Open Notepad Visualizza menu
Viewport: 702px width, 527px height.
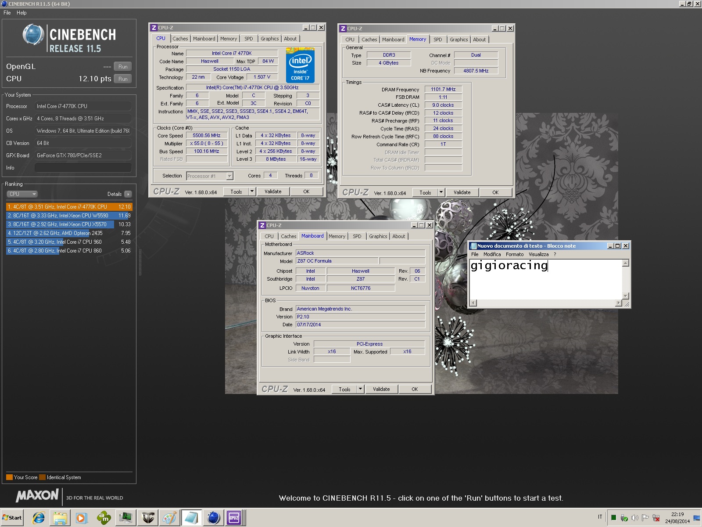pyautogui.click(x=538, y=254)
